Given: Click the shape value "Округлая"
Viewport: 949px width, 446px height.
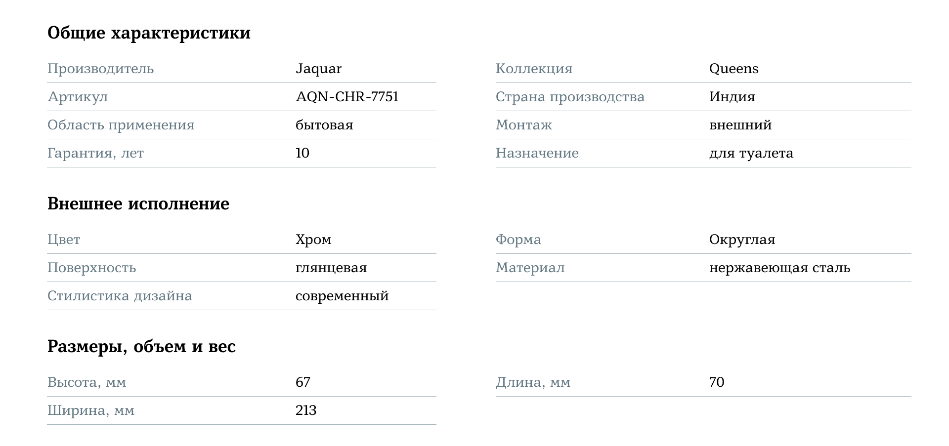Looking at the screenshot, I should tap(742, 240).
